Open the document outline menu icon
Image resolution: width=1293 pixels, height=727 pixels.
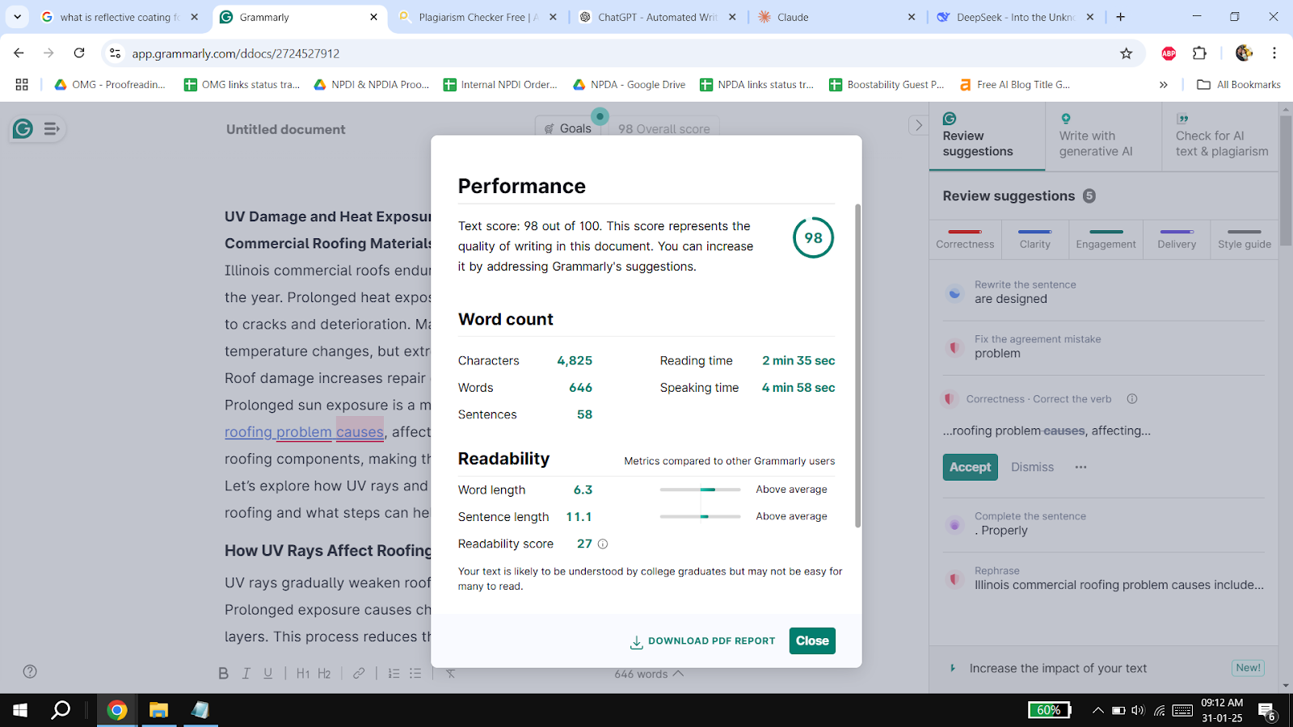pos(52,128)
